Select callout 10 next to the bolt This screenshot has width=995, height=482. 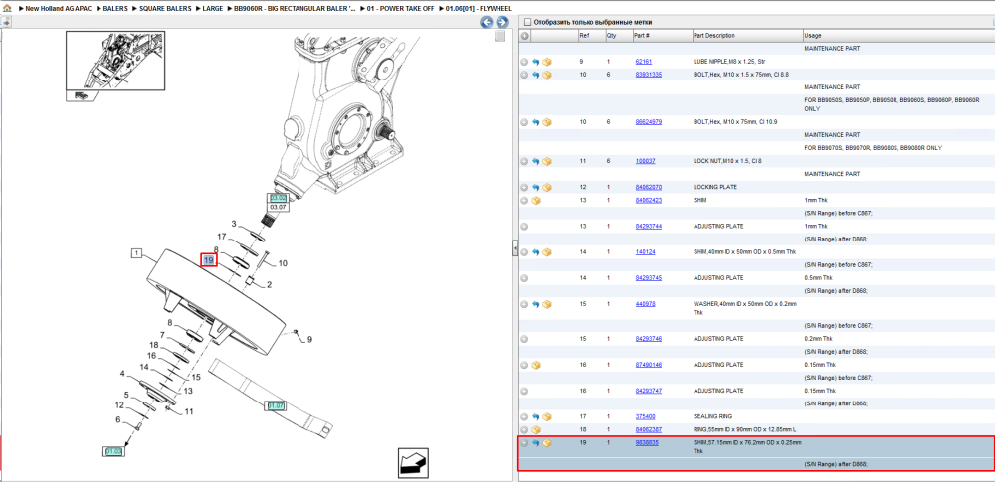[x=283, y=263]
